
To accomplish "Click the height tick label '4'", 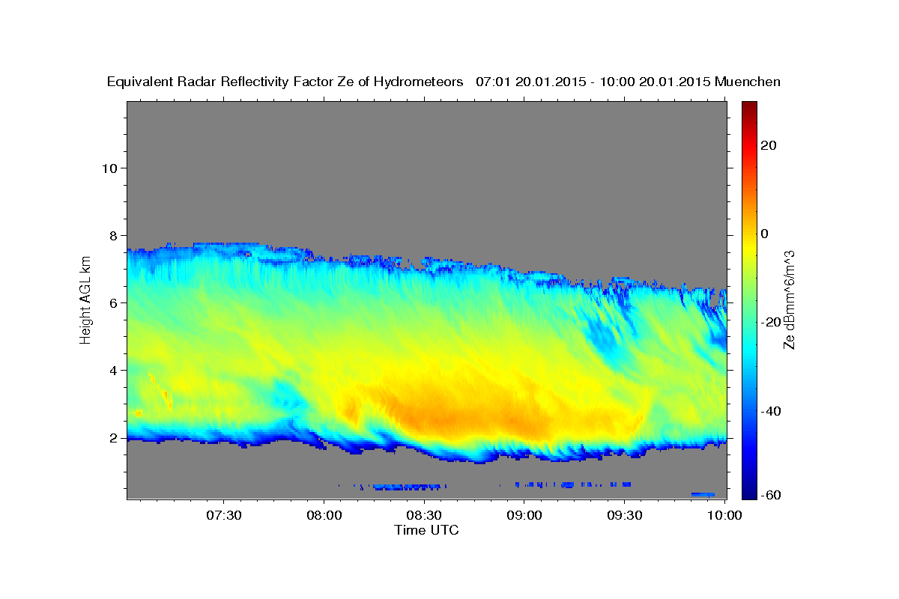I will pyautogui.click(x=112, y=370).
